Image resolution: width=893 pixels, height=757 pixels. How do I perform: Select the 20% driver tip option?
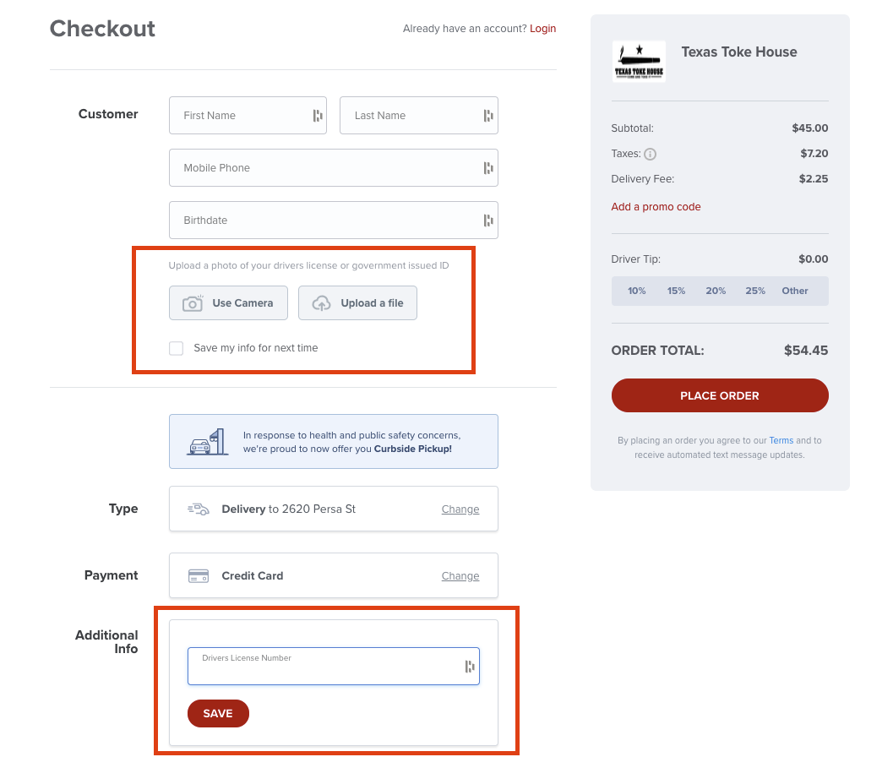tap(716, 291)
